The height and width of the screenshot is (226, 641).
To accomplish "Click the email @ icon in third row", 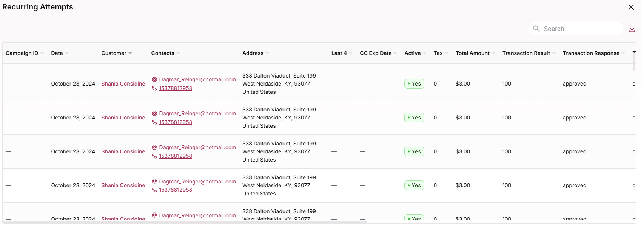I will pyautogui.click(x=154, y=147).
